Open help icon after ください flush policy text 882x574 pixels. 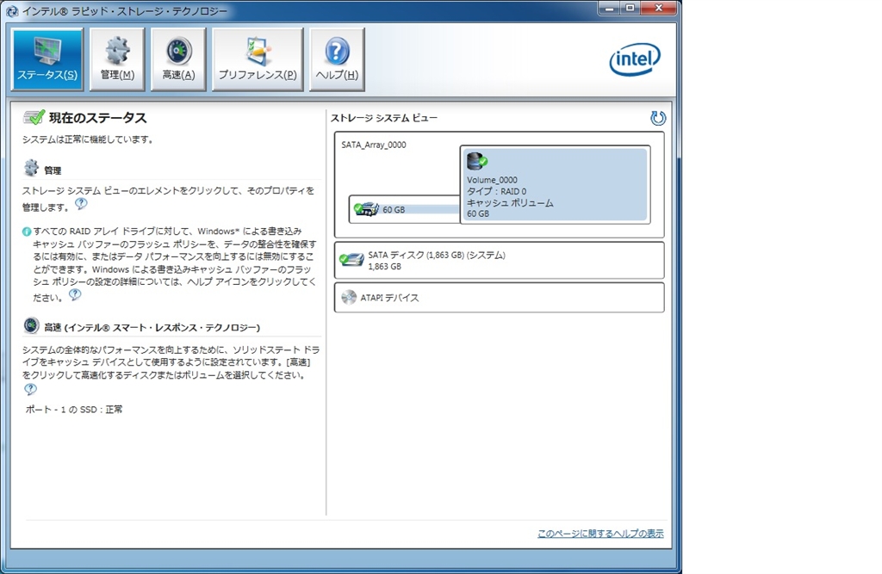tap(75, 294)
